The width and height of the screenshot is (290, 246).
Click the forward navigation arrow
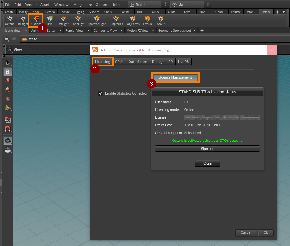click(x=14, y=39)
